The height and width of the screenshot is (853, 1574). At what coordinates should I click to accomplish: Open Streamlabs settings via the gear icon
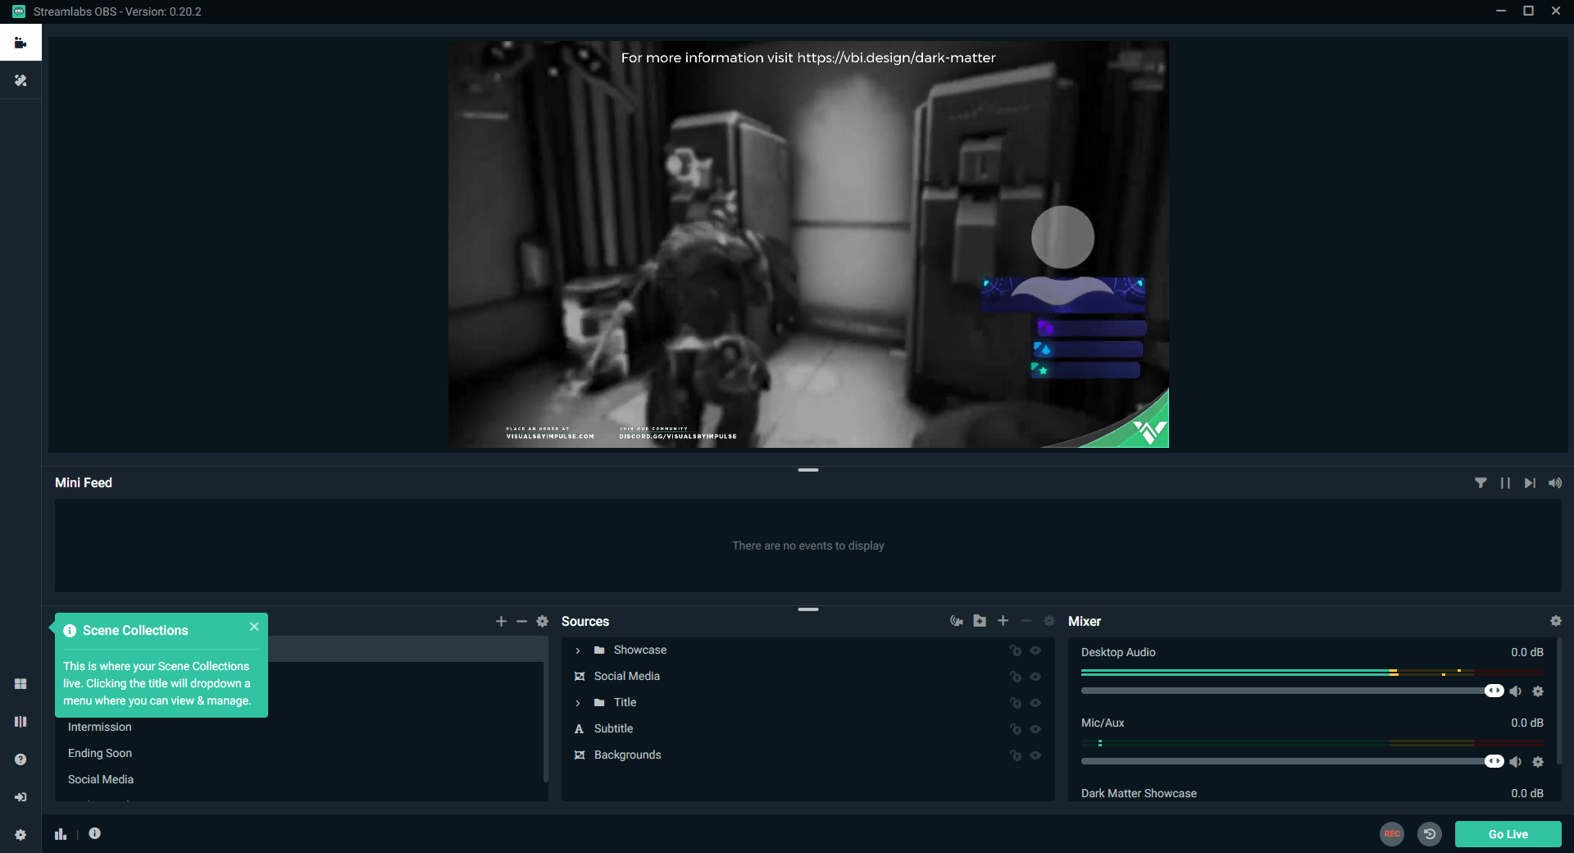click(20, 834)
